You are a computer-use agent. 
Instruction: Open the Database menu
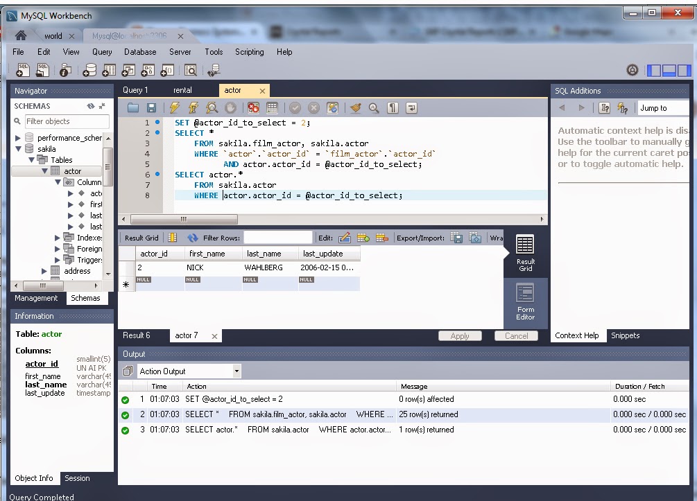tap(140, 52)
